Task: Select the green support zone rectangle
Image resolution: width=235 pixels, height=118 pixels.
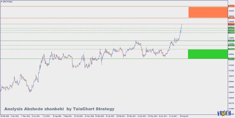Action: 208,54
